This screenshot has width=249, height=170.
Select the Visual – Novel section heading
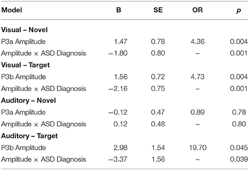click(24, 30)
